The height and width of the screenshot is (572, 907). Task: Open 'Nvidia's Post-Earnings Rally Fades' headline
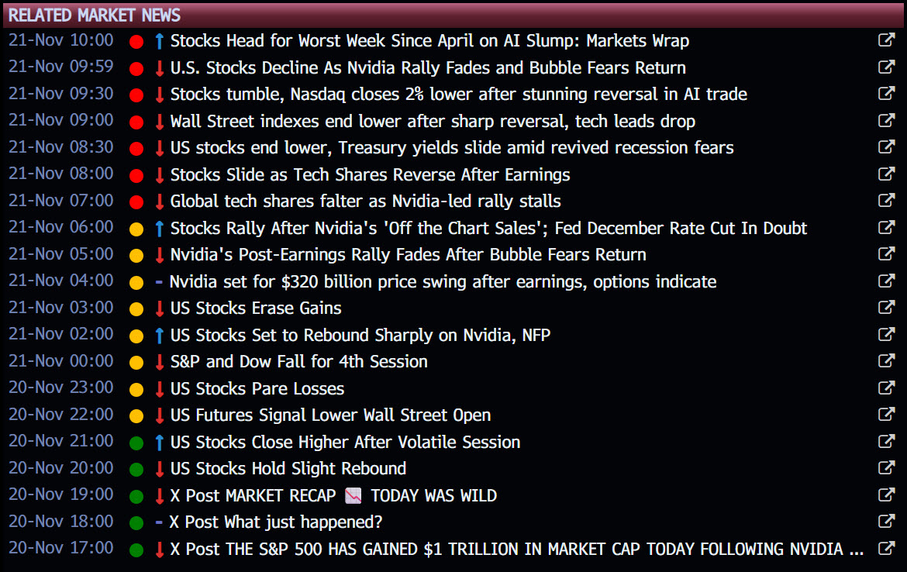[408, 255]
